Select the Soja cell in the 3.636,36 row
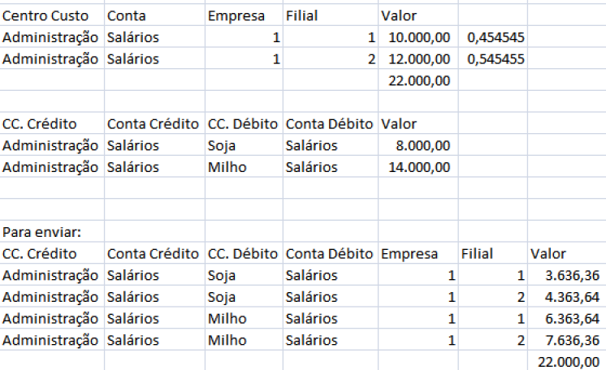 pyautogui.click(x=223, y=275)
